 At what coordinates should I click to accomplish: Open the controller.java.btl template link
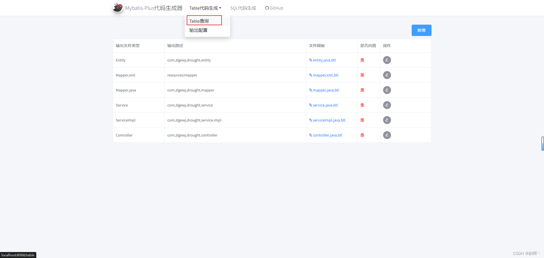[327, 135]
